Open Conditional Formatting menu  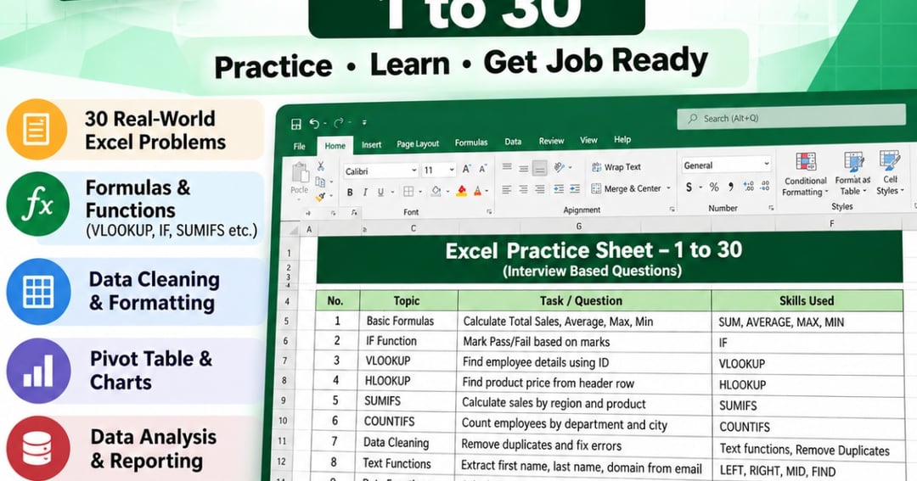pos(805,174)
